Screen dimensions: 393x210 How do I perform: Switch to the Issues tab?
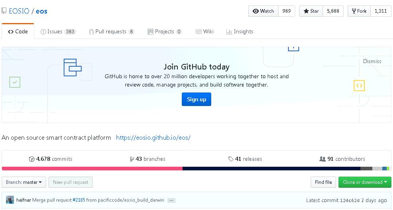click(58, 31)
